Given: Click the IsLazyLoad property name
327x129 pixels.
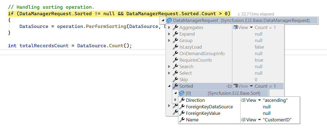Looking at the screenshot, I should coord(191,47).
